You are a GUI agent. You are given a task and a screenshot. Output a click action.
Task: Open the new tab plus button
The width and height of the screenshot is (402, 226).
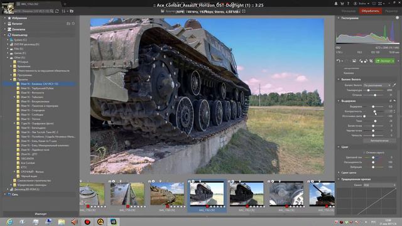coord(65,4)
